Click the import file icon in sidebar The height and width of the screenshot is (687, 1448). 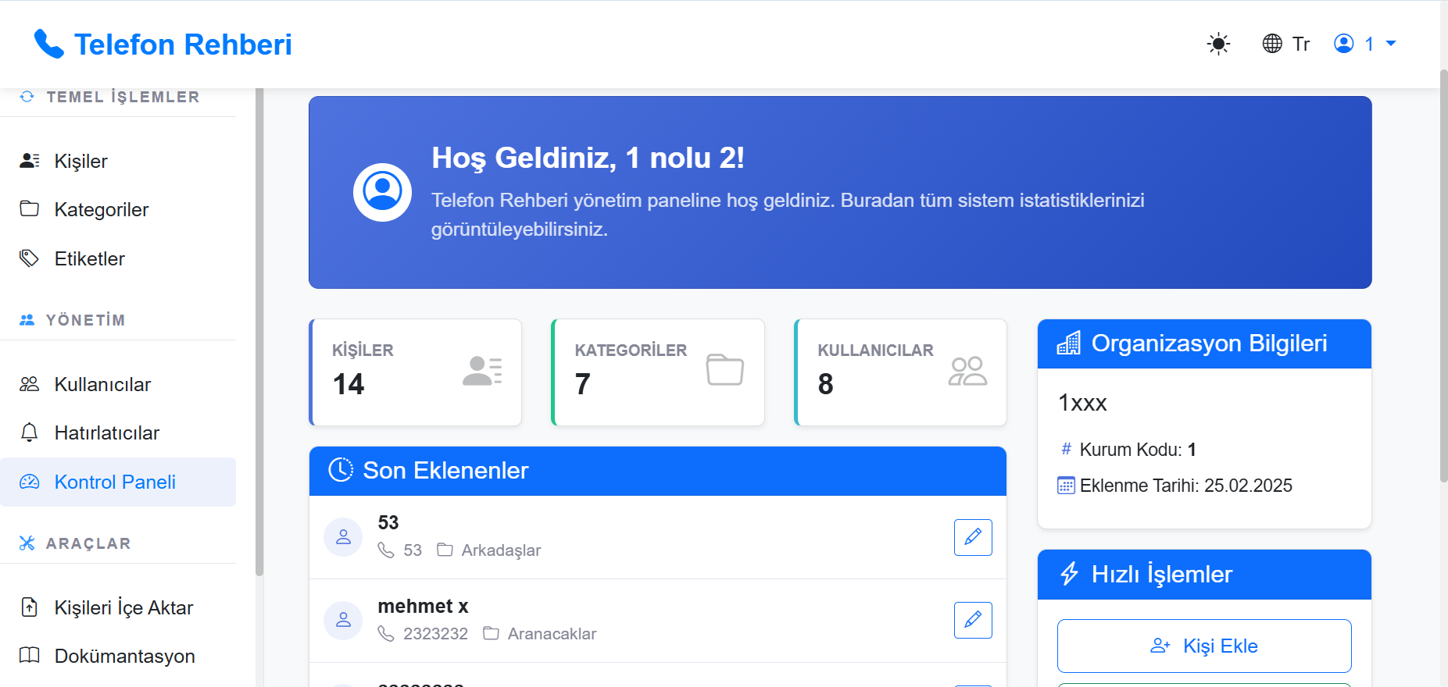30,607
